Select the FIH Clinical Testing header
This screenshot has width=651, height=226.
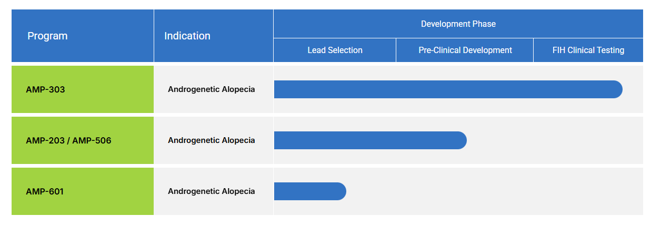[588, 50]
